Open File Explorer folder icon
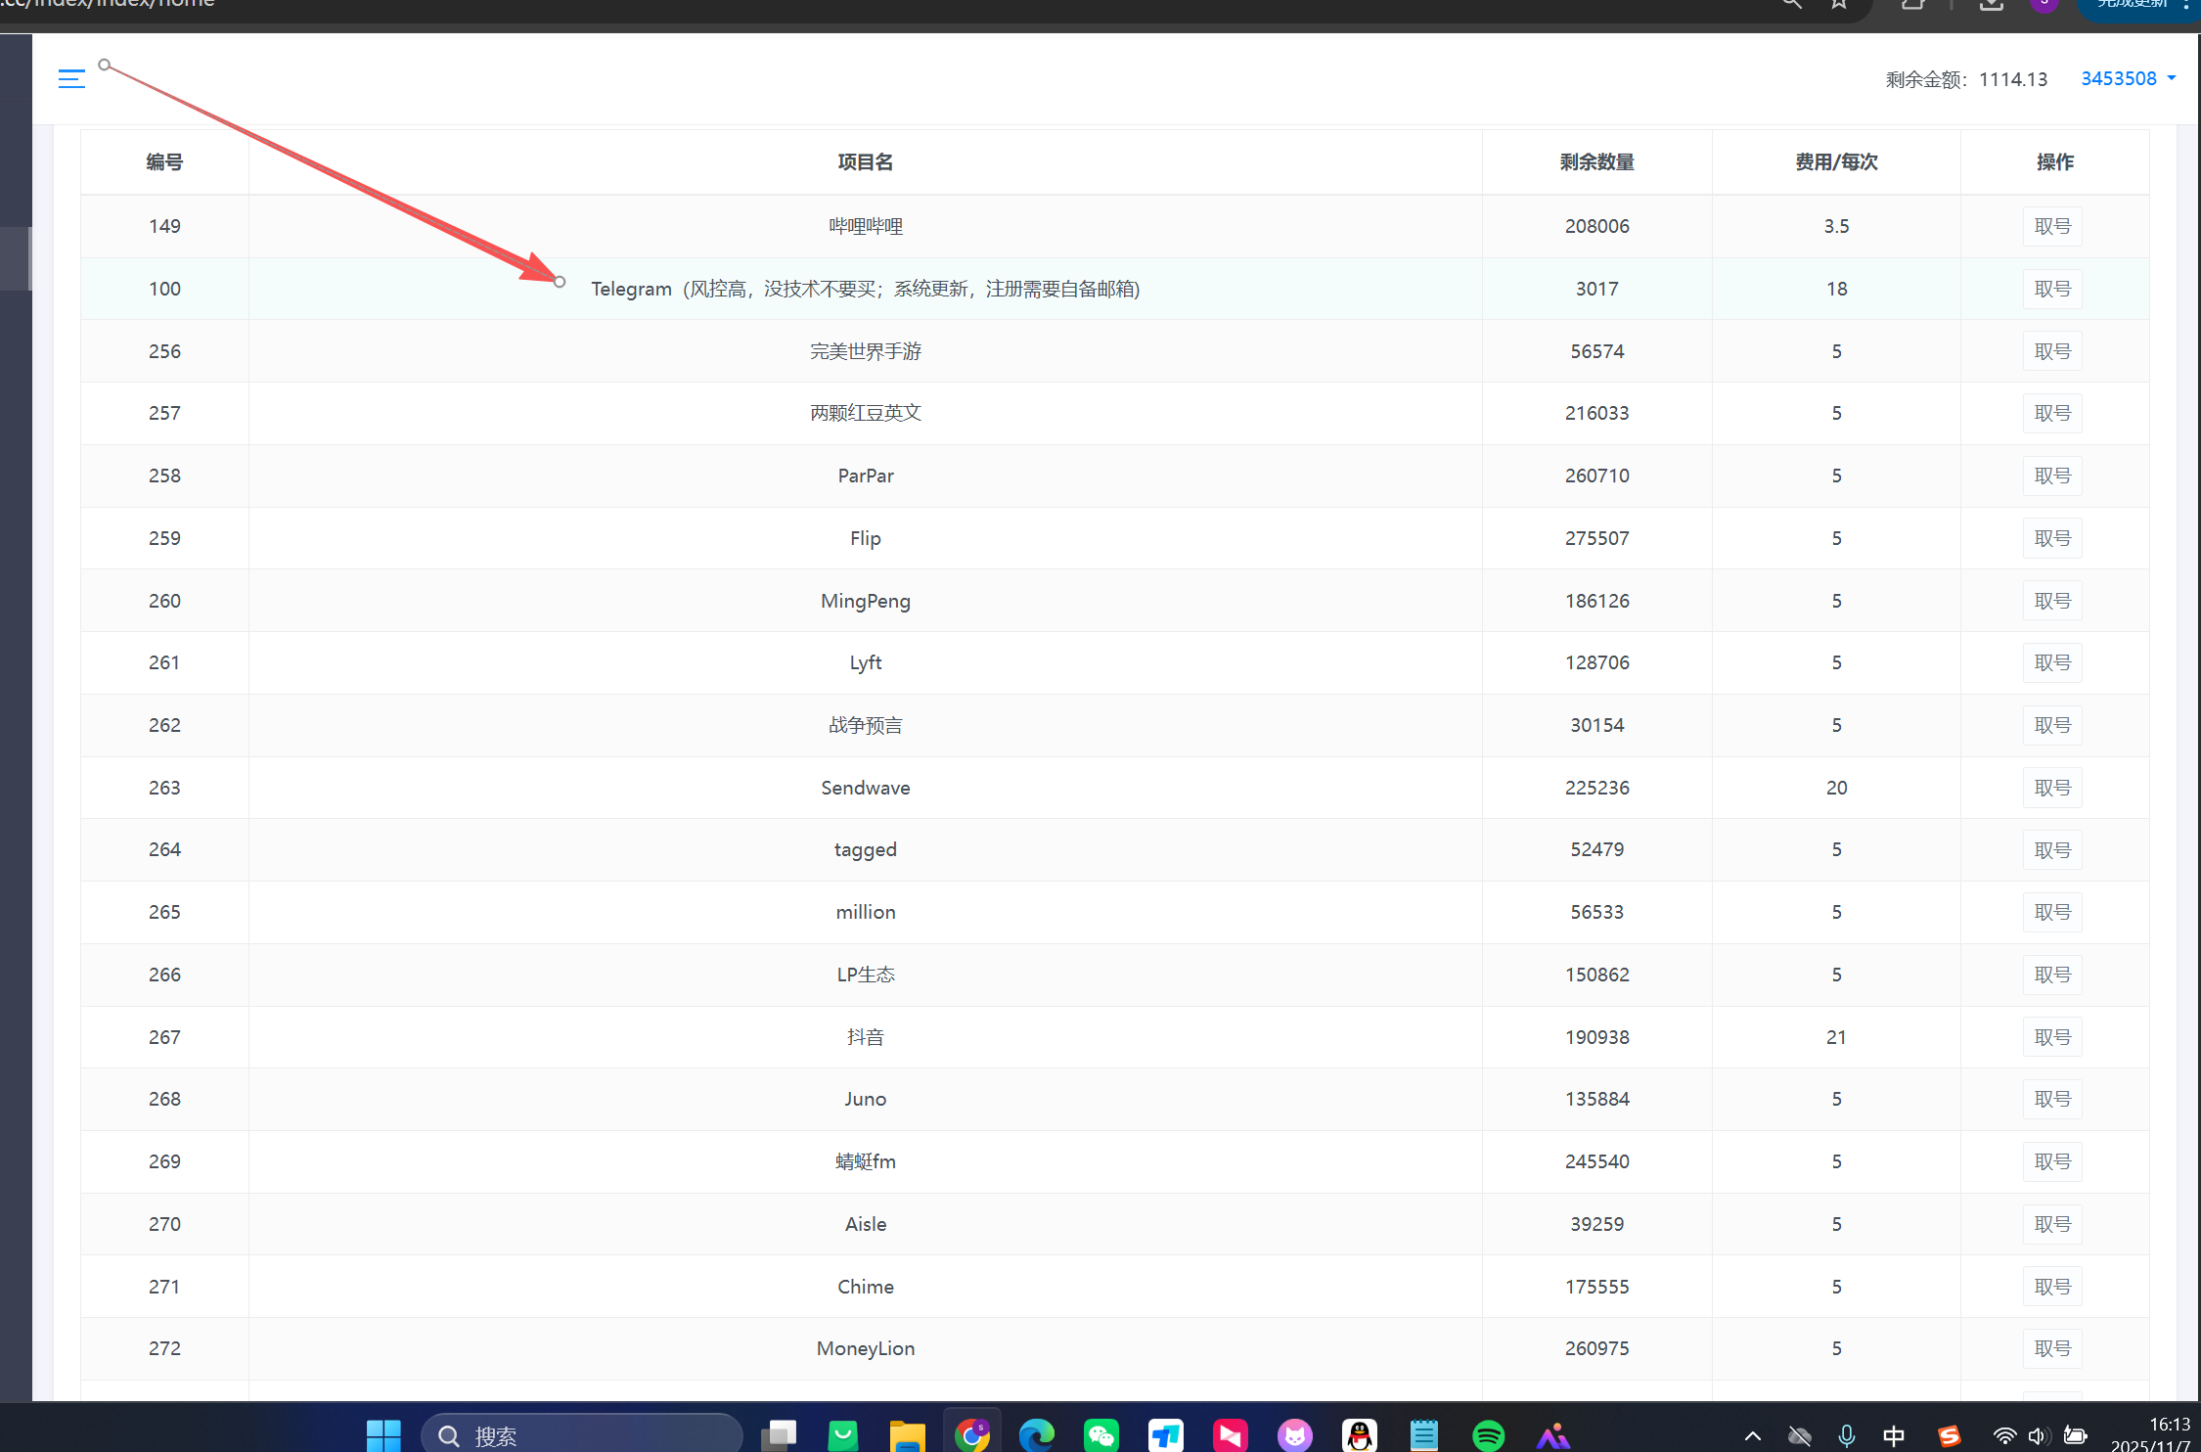Screen dimensions: 2201x1452 point(907,1435)
